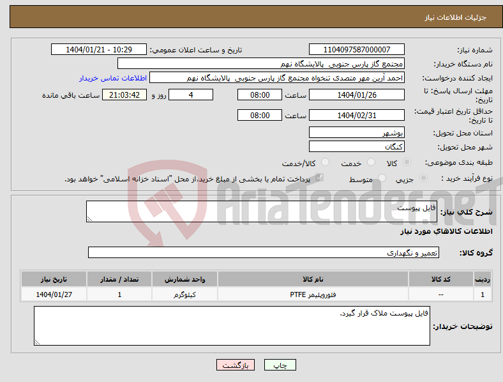Select the کالا radio button
The height and width of the screenshot is (382, 503).
[407, 162]
